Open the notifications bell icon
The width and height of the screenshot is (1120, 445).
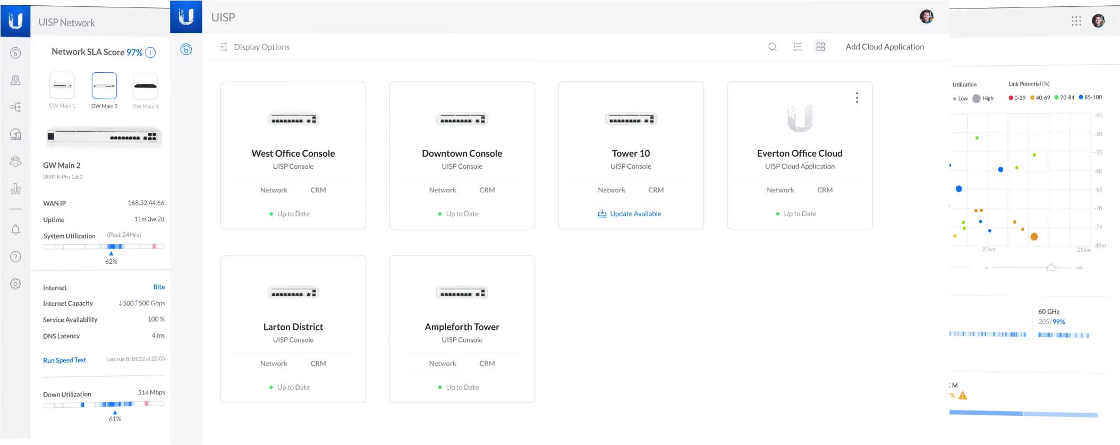click(x=15, y=229)
